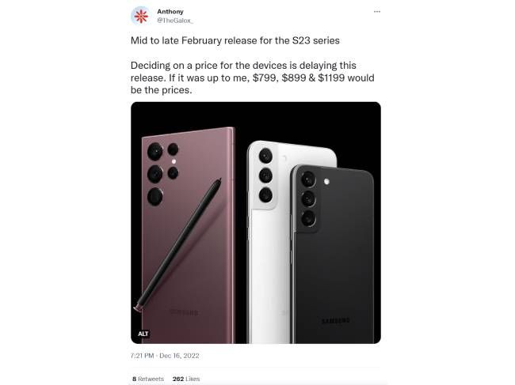
Task: Click the 7:21 PM timestamp
Action: coord(142,356)
